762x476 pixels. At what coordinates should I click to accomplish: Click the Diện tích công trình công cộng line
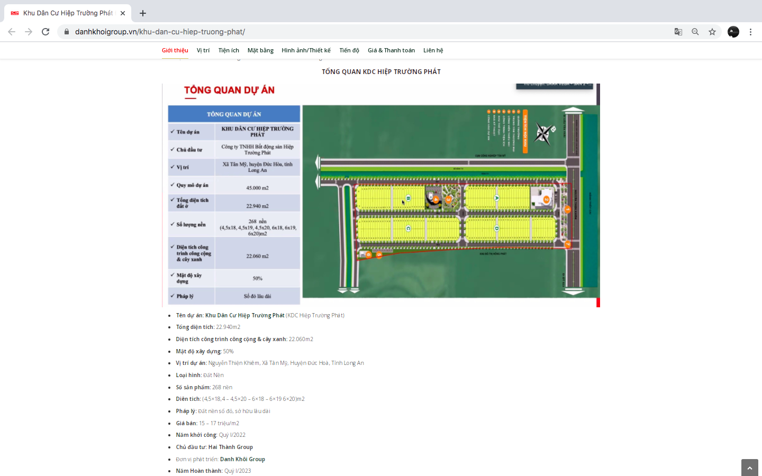[x=244, y=340]
